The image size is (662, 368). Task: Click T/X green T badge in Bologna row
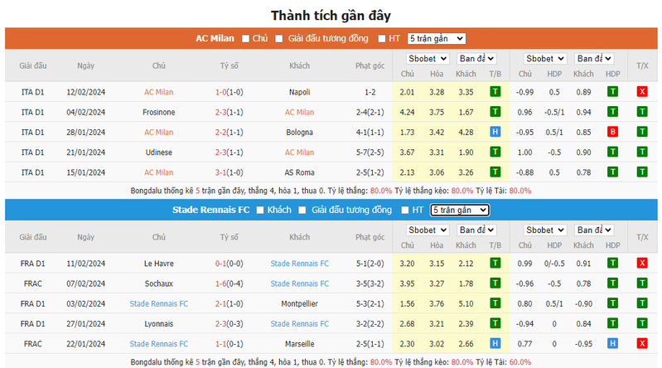642,133
